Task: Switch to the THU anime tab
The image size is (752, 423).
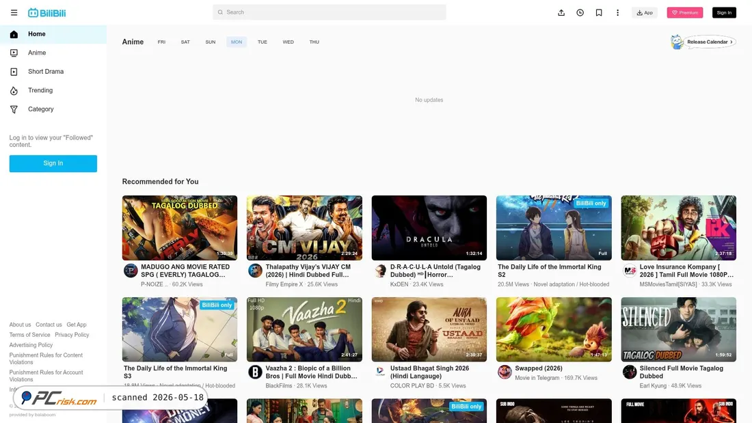Action: click(314, 42)
